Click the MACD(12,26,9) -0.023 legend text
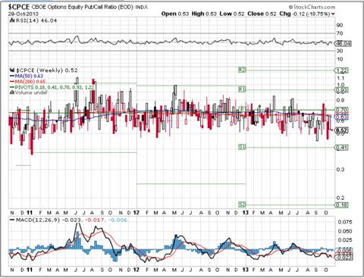This screenshot has height=278, width=364. point(49,220)
